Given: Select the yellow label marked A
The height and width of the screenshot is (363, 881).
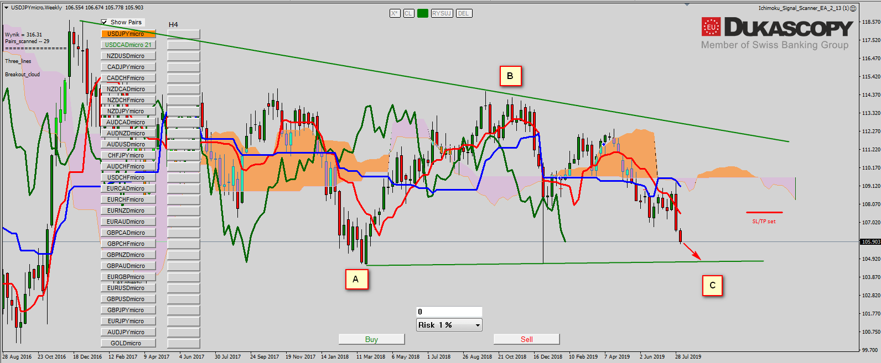Looking at the screenshot, I should 355,280.
